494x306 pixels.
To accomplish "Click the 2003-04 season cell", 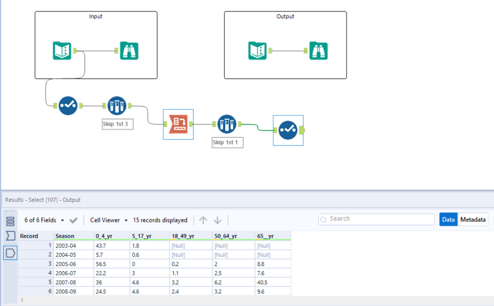I will point(74,246).
